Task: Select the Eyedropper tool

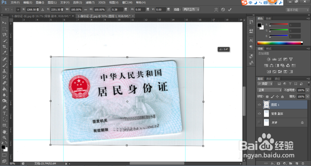Action: pos(4,53)
